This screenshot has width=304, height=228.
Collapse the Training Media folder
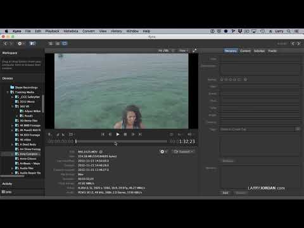point(8,92)
